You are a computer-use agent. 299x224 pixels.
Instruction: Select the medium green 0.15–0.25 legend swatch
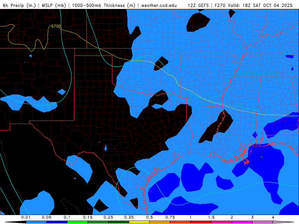pyautogui.click(x=98, y=222)
